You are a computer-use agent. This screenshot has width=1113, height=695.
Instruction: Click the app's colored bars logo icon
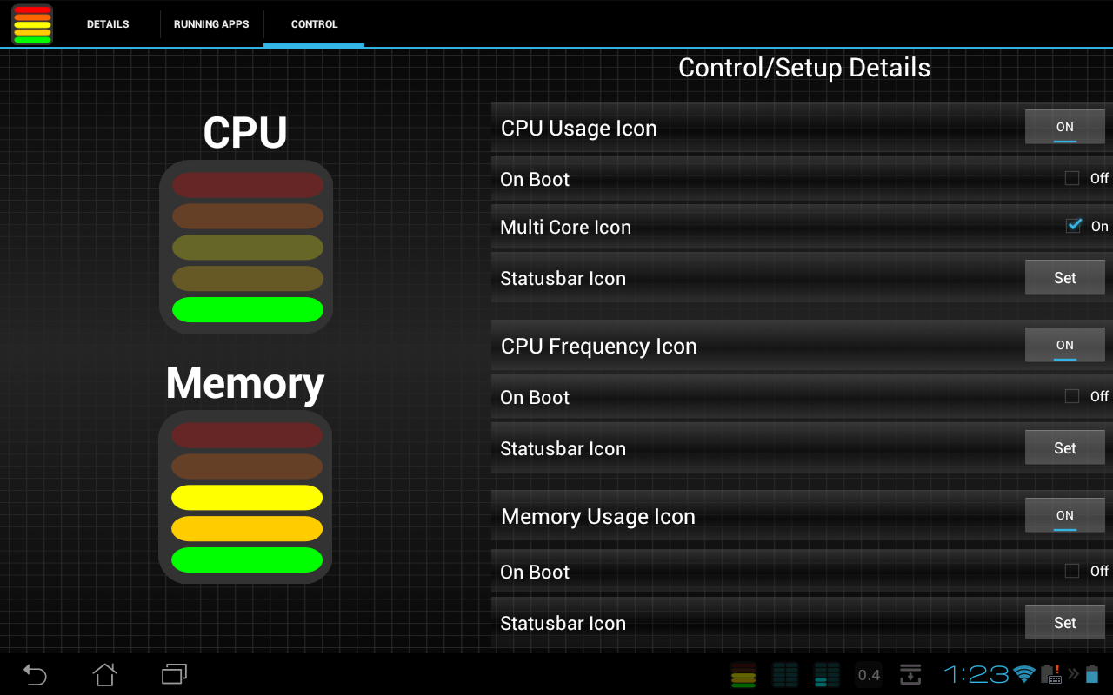tap(31, 24)
